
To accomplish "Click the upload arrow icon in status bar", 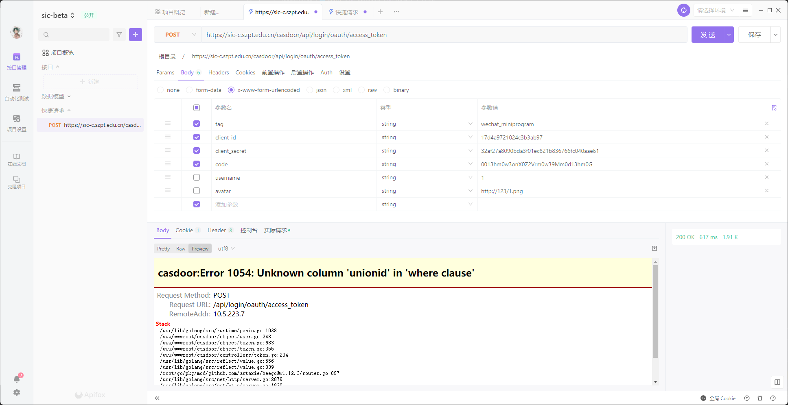I will (x=747, y=398).
